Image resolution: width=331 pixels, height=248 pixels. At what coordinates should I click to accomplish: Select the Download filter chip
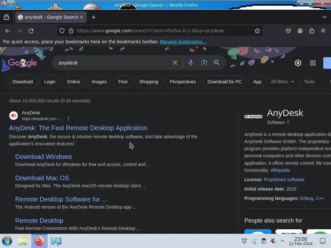click(x=23, y=82)
